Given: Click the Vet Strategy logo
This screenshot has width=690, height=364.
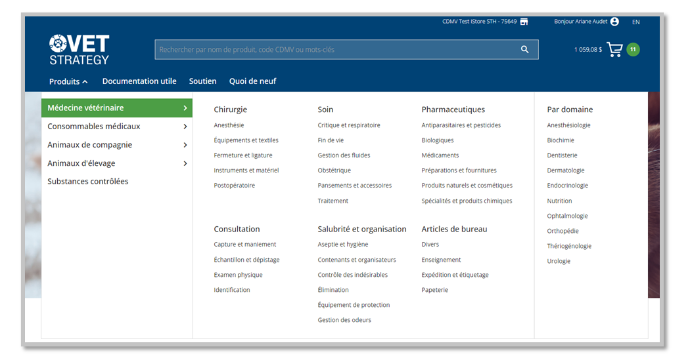Looking at the screenshot, I should coord(79,50).
